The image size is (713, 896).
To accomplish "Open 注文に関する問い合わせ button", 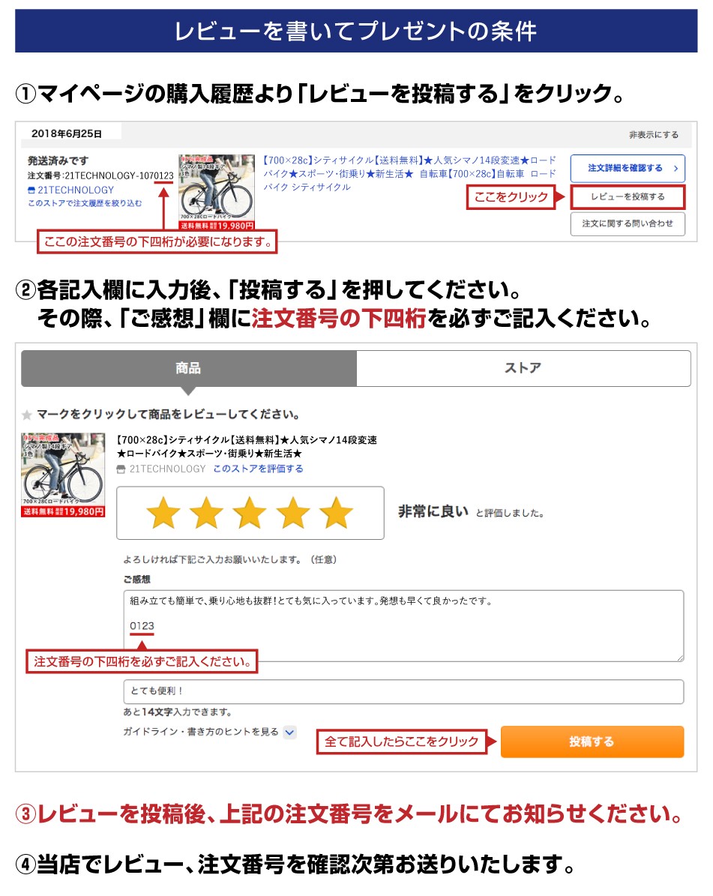I will coord(628,223).
